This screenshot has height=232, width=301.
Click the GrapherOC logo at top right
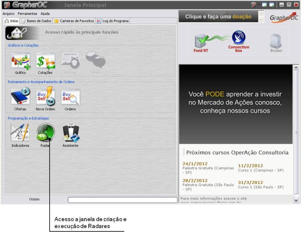284,17
